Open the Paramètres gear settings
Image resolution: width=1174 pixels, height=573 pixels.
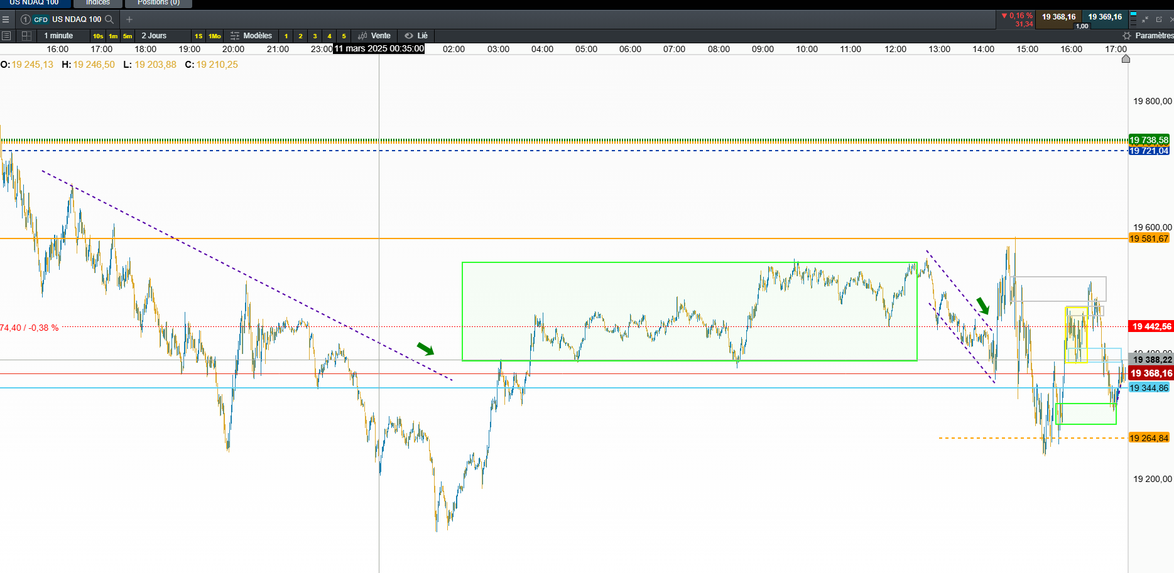[x=1148, y=36]
